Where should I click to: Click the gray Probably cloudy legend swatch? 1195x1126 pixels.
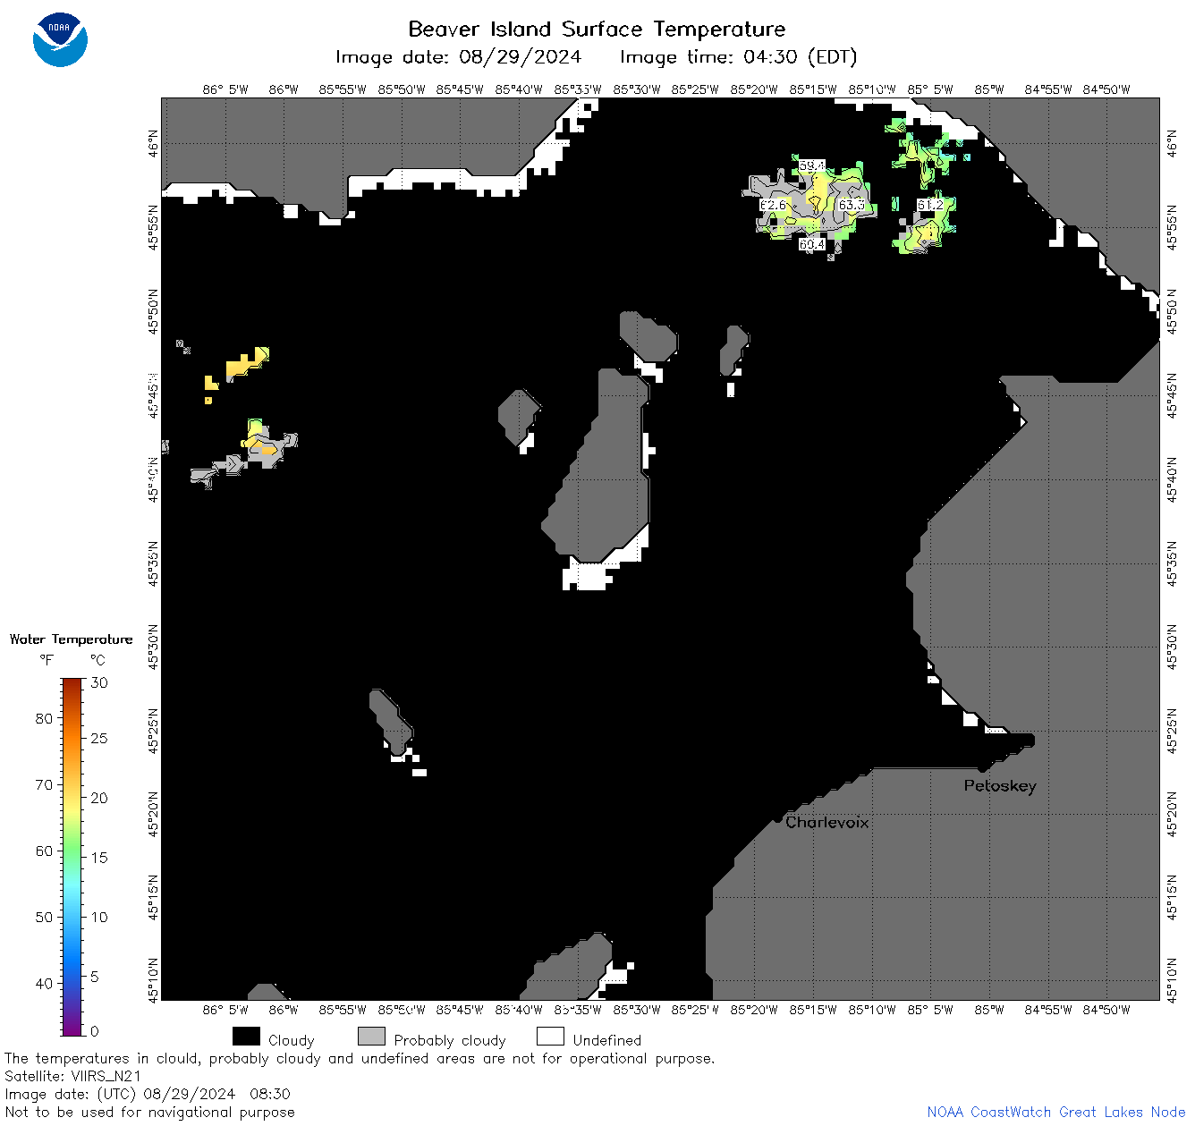click(371, 1036)
